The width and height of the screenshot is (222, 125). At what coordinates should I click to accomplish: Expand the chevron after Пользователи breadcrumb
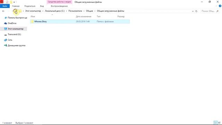[x=84, y=11]
